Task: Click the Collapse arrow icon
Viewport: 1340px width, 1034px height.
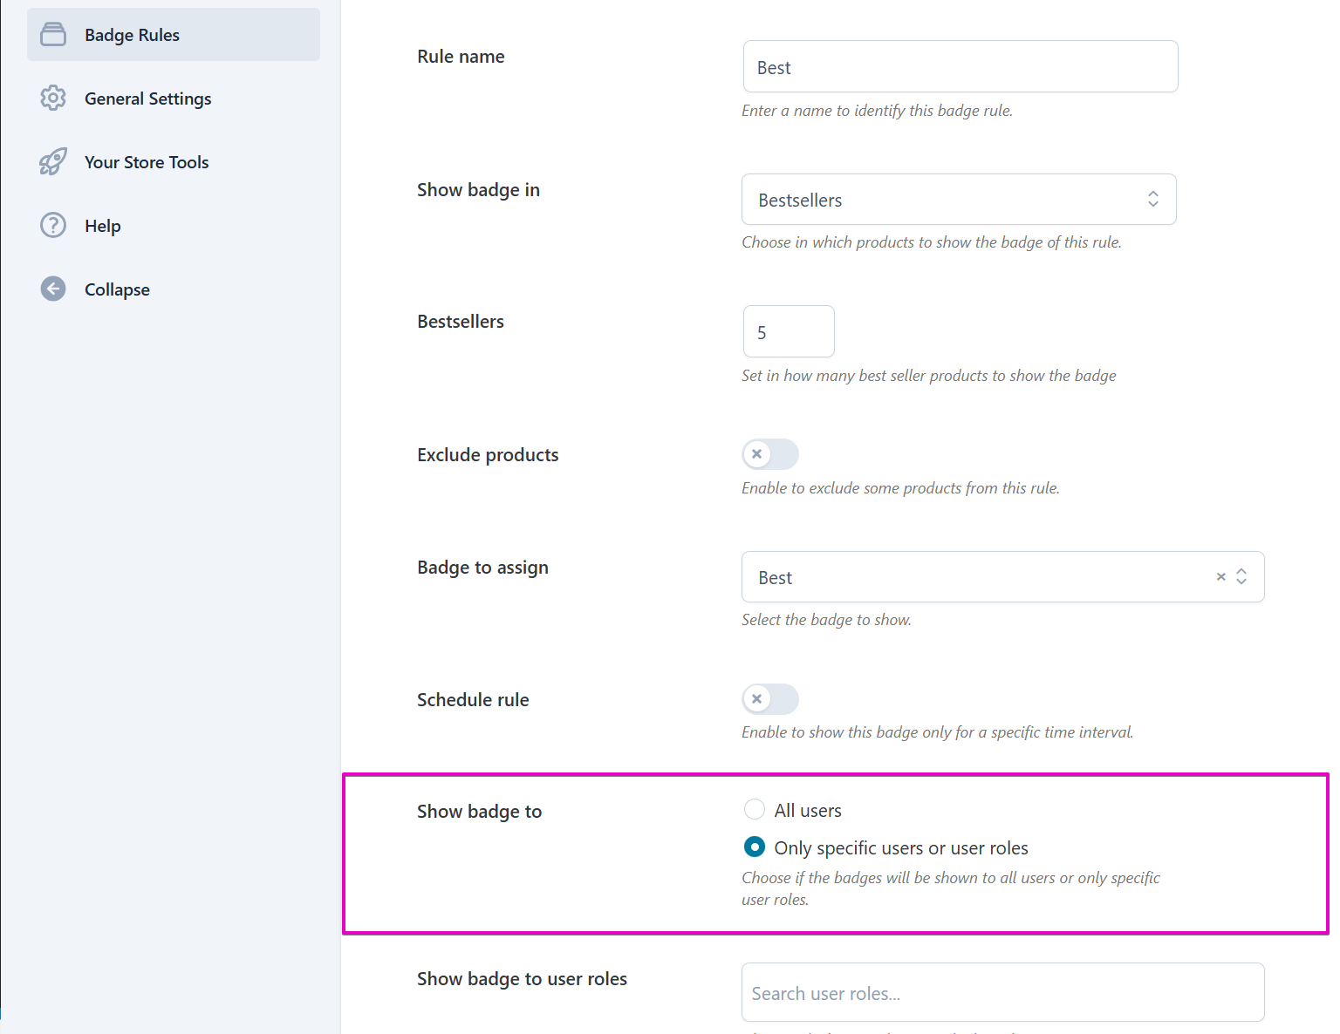Action: (x=53, y=289)
